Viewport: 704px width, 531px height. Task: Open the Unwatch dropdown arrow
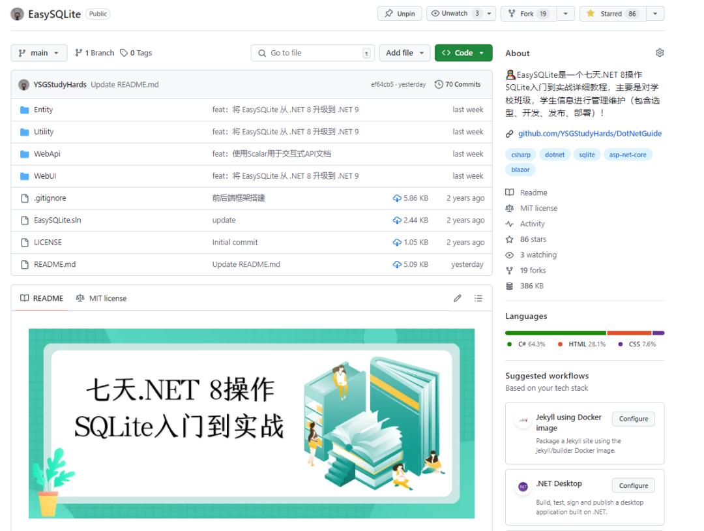[490, 14]
